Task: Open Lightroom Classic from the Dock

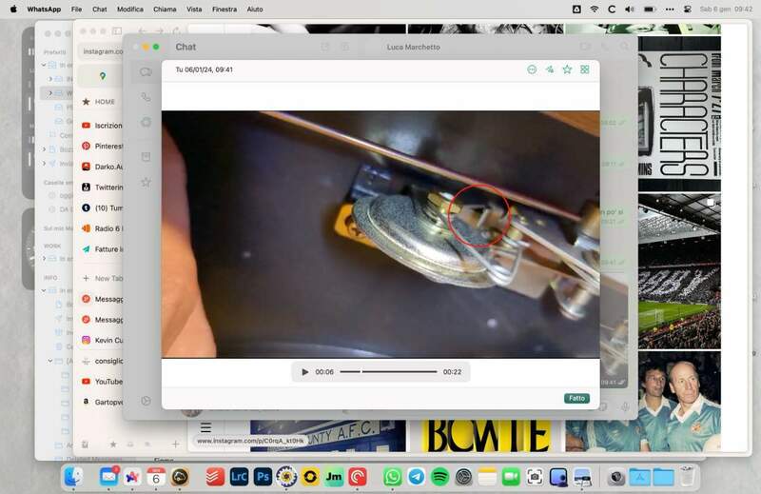Action: (239, 477)
